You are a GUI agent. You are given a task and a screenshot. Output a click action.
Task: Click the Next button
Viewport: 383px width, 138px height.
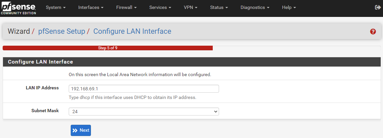(x=81, y=130)
